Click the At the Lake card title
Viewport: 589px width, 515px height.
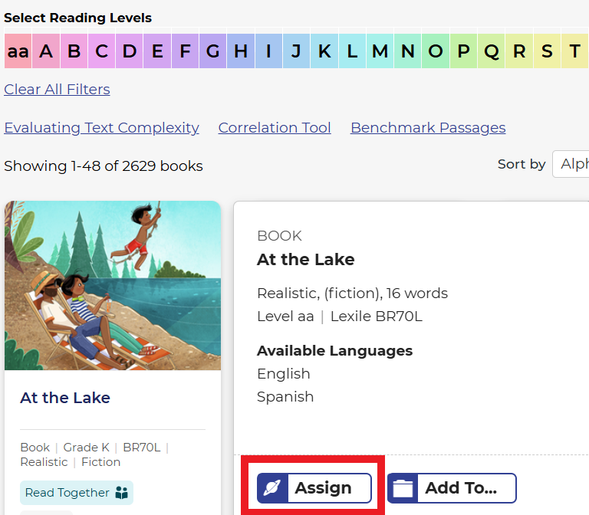point(65,398)
